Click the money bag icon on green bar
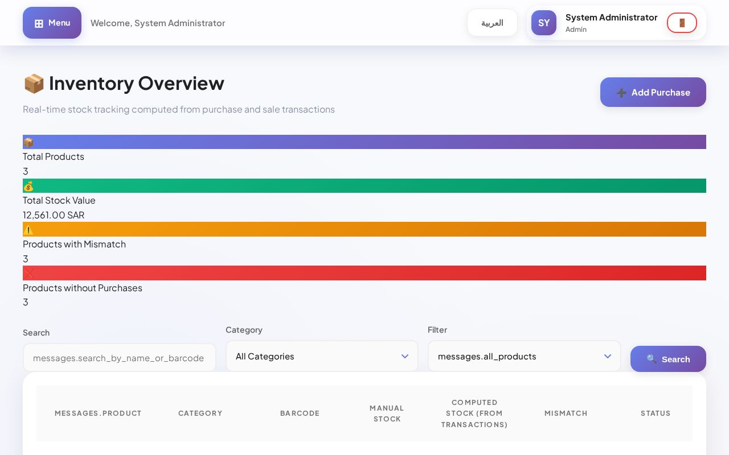 coord(28,186)
